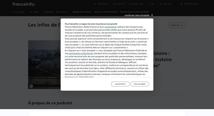Click the paramétrer button

click(120, 84)
